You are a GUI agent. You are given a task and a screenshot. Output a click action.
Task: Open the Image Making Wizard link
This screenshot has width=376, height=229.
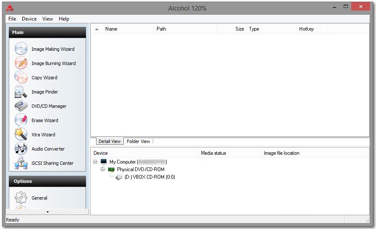pyautogui.click(x=53, y=49)
